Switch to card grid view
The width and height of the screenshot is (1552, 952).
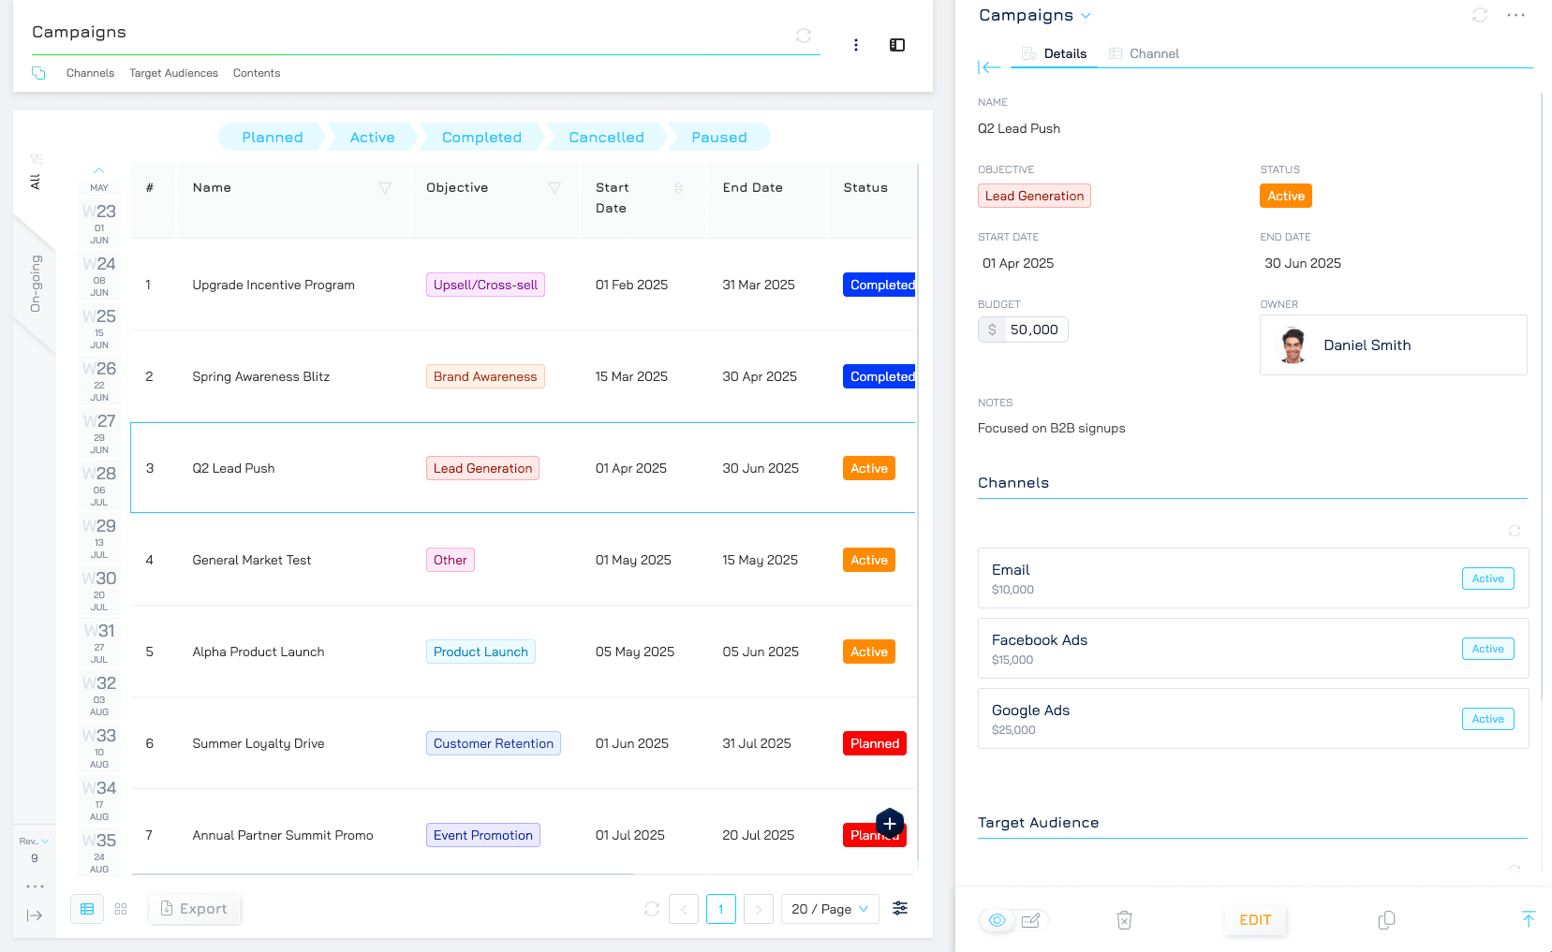click(x=121, y=909)
